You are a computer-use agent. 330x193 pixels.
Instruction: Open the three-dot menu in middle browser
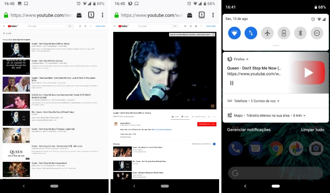[x=213, y=15]
